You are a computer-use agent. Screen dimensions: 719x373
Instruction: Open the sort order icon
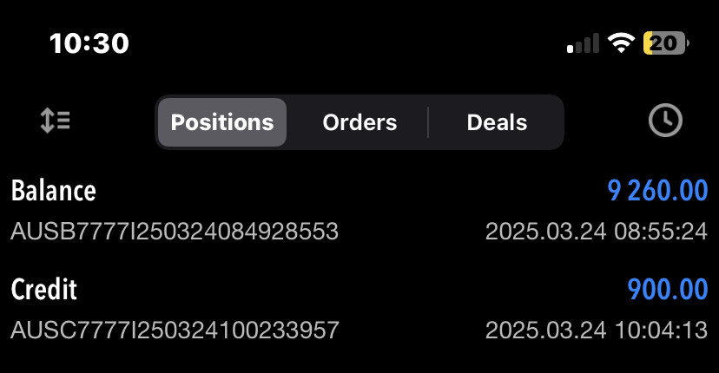(x=55, y=121)
